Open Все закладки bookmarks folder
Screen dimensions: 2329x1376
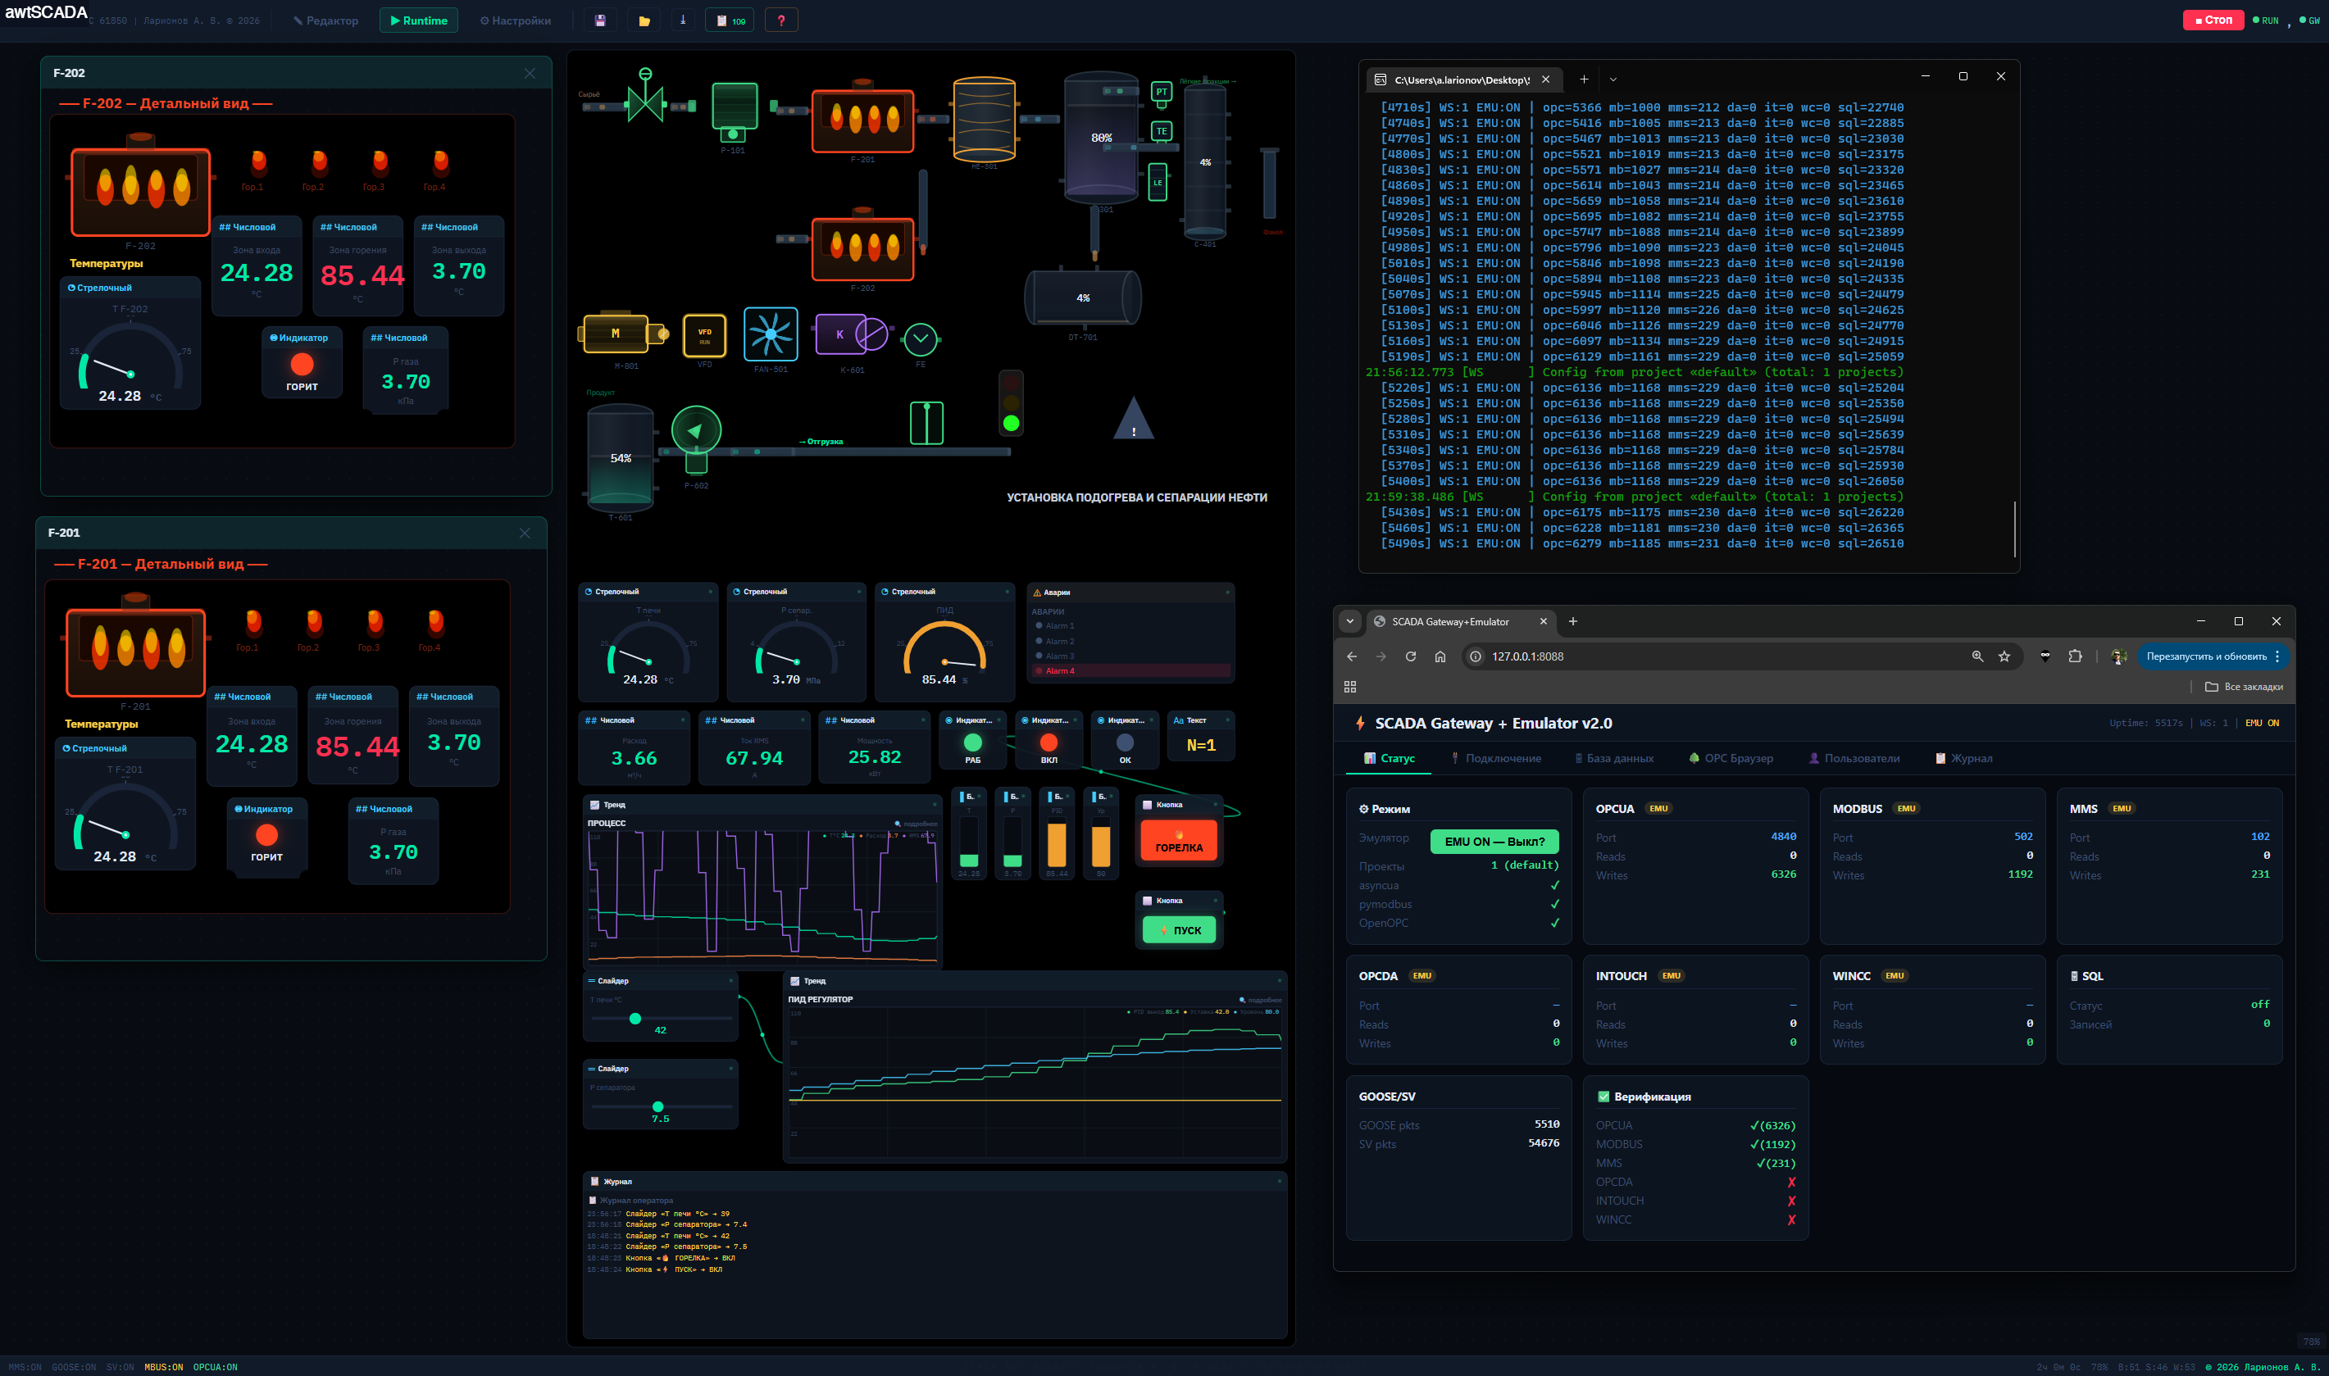point(2244,687)
